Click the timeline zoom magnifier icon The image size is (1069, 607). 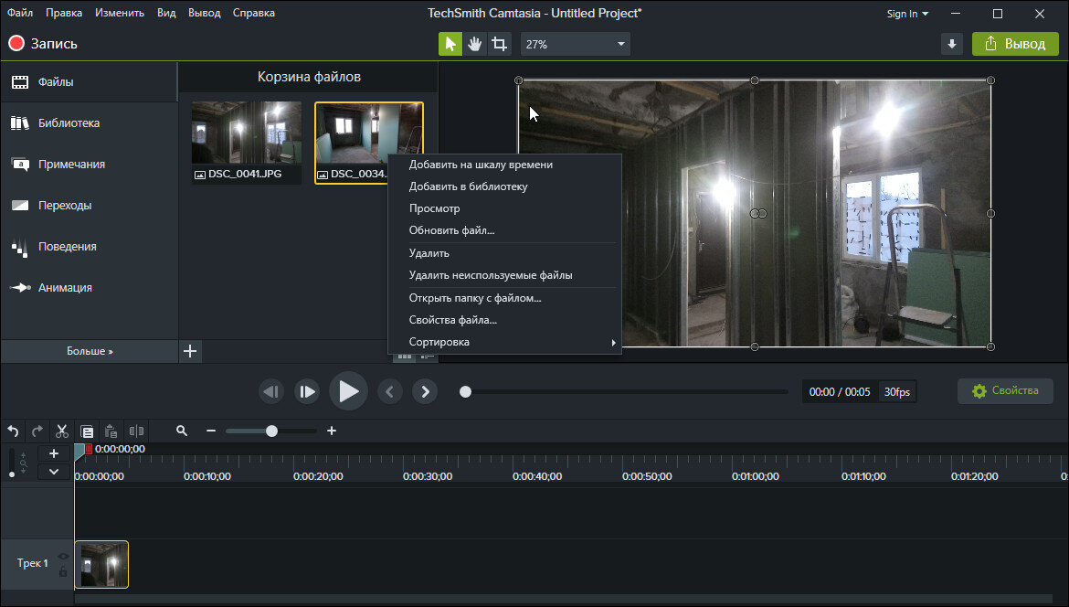[x=182, y=431]
